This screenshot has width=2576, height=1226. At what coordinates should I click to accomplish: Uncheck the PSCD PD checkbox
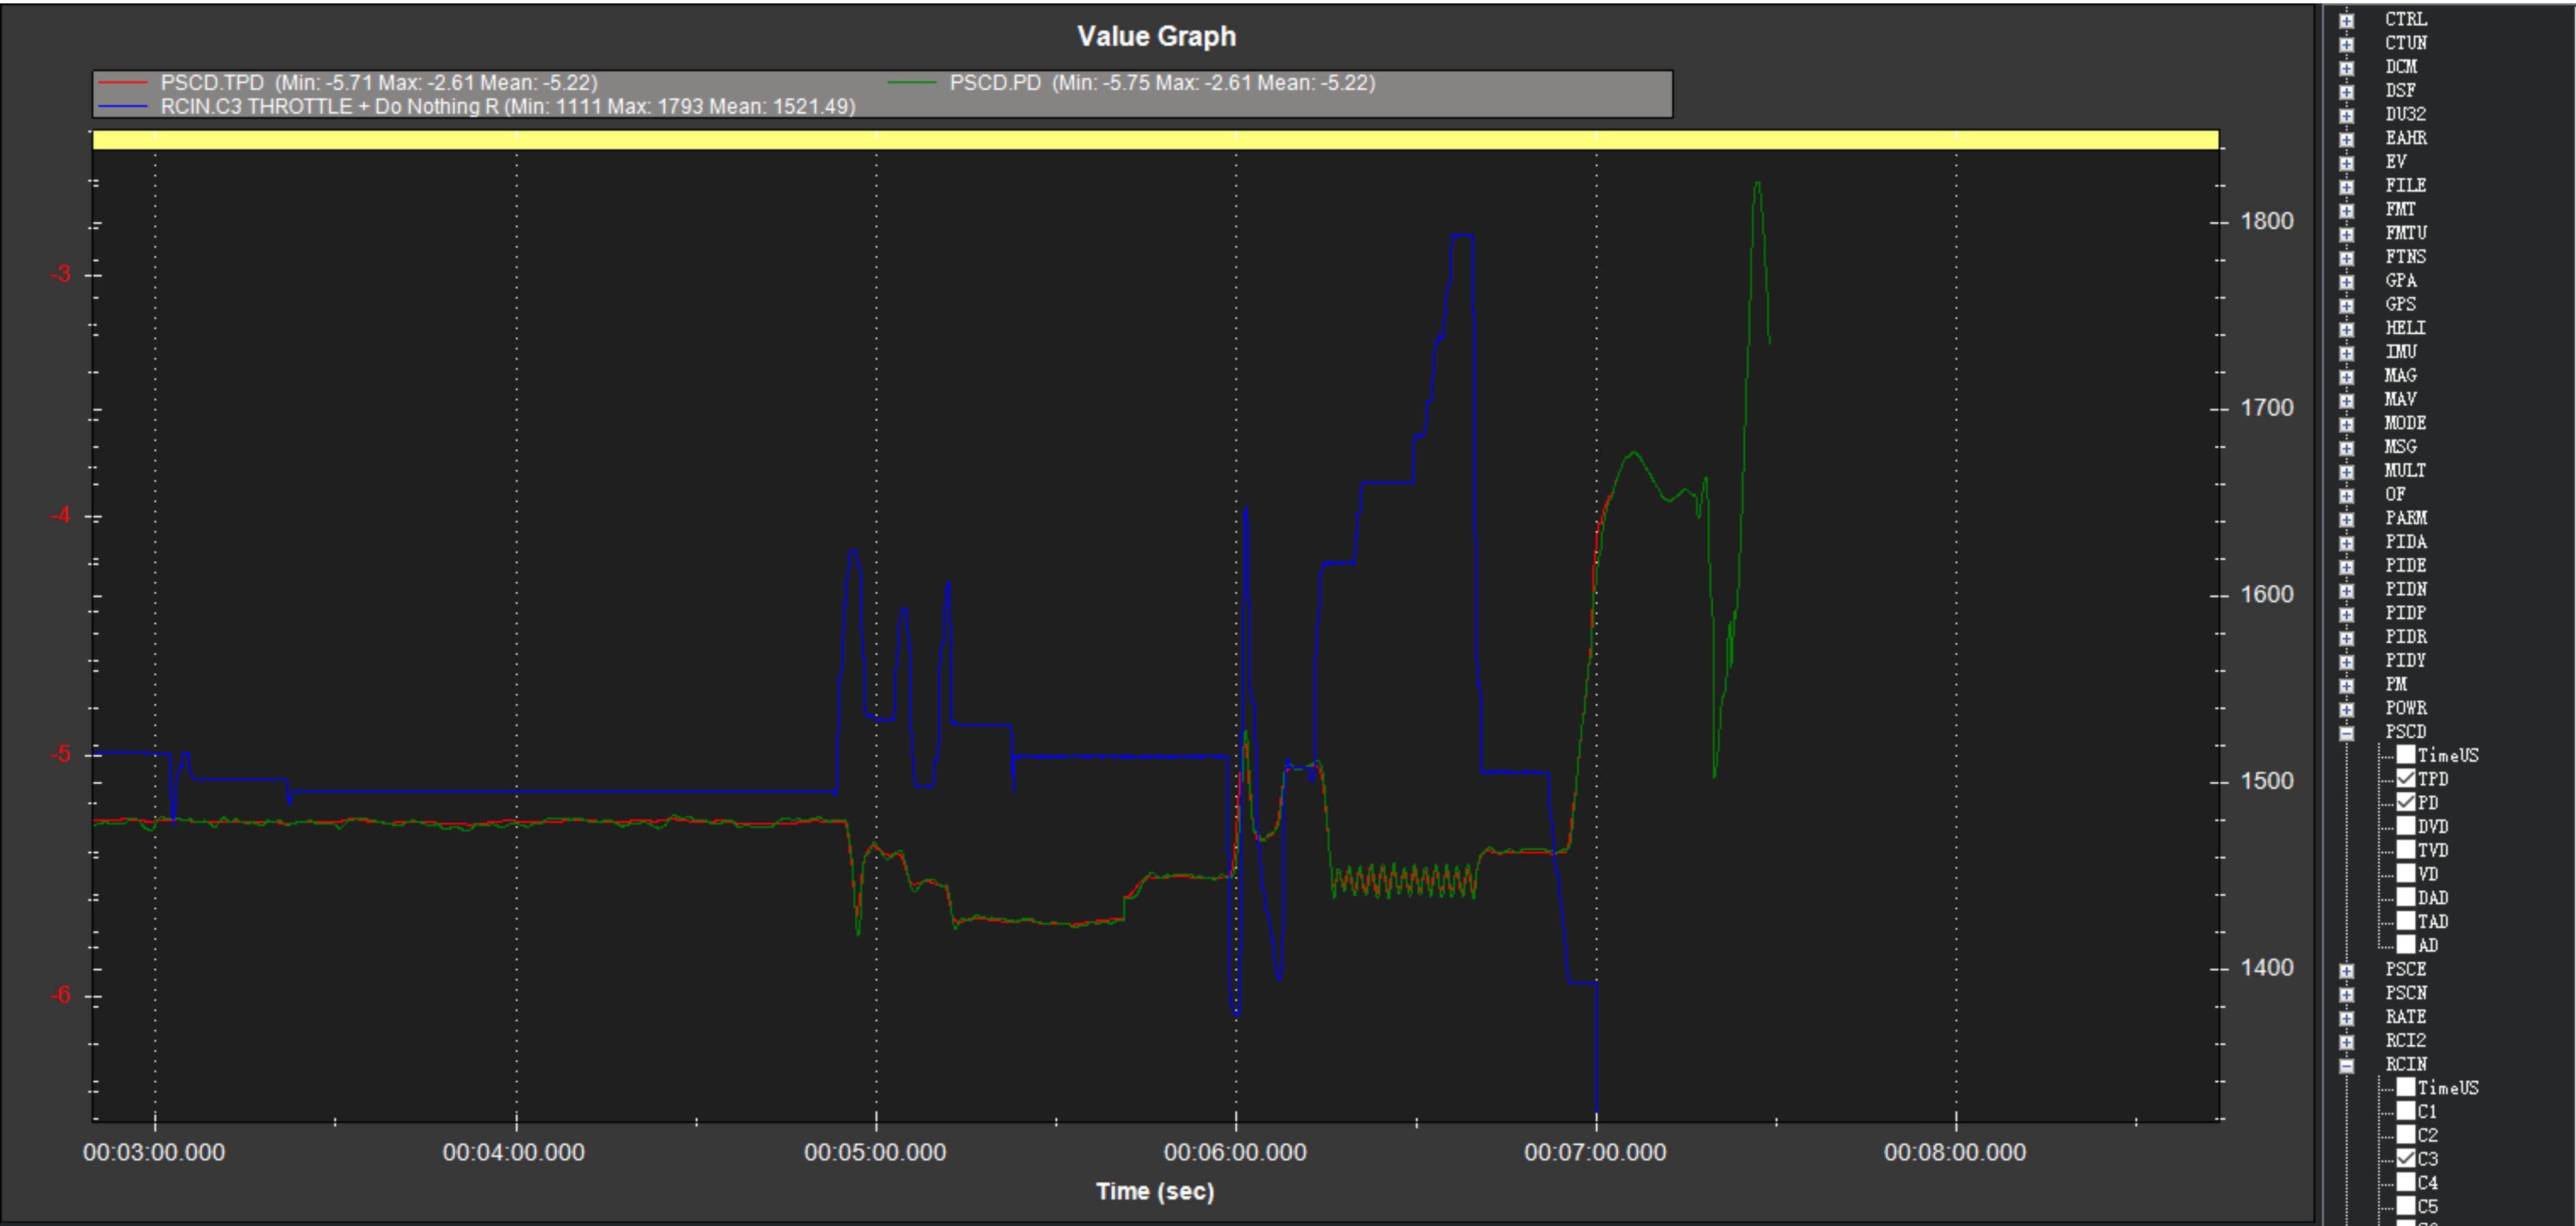click(x=2406, y=803)
